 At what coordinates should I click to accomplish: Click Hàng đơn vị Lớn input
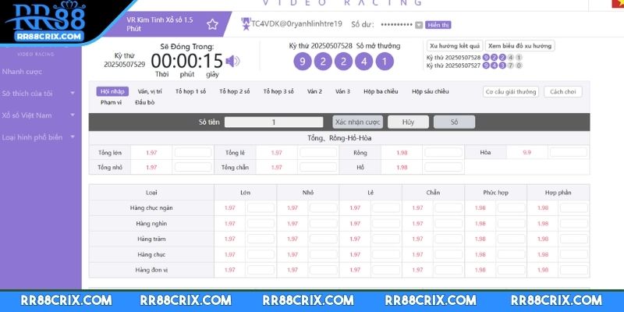tap(261, 270)
